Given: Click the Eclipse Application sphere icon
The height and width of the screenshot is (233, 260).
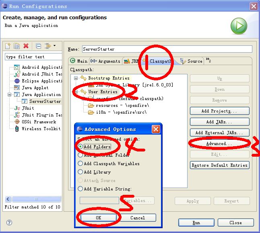Looking at the screenshot, I should (x=17, y=81).
